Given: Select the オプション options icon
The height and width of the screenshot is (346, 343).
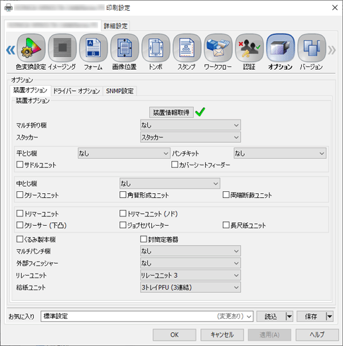Looking at the screenshot, I should tap(281, 48).
